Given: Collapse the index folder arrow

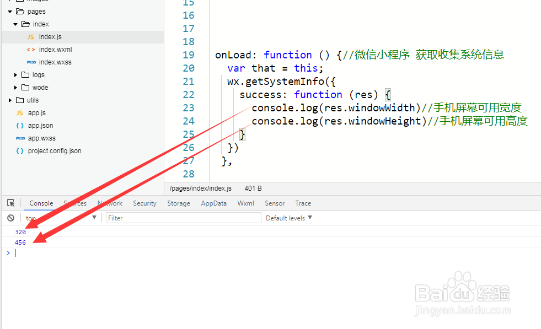Looking at the screenshot, I should click(x=15, y=24).
